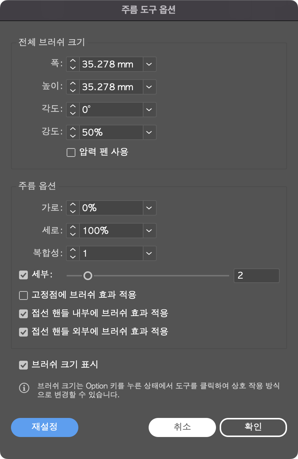Disable 접선 핸들 내부에 브러쉬 효과 적용
The width and height of the screenshot is (298, 459).
coord(24,313)
